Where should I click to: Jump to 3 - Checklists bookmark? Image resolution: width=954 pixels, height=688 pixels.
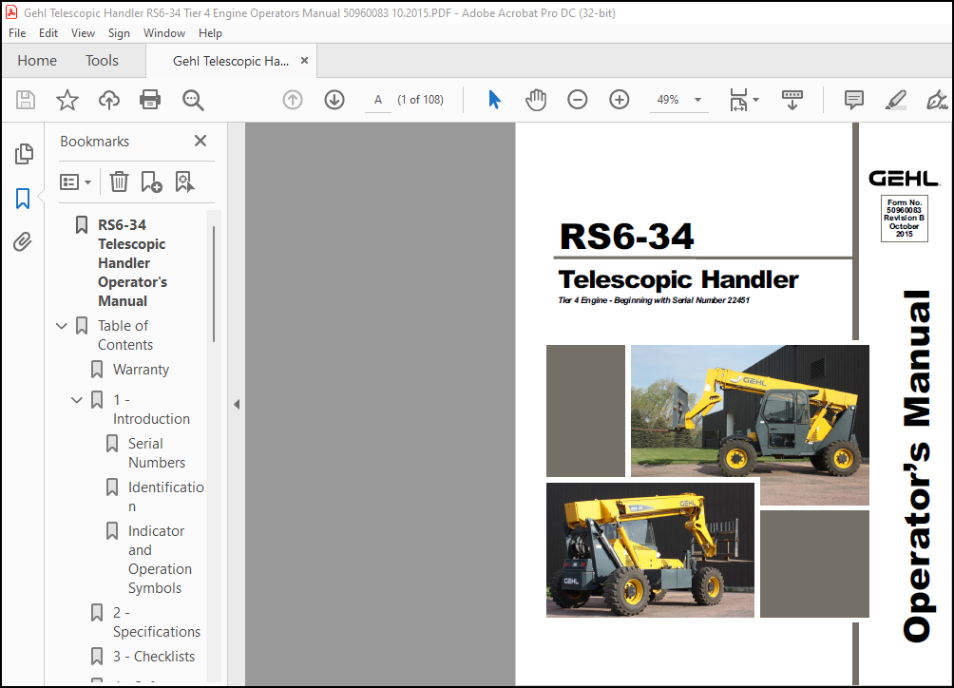point(154,657)
